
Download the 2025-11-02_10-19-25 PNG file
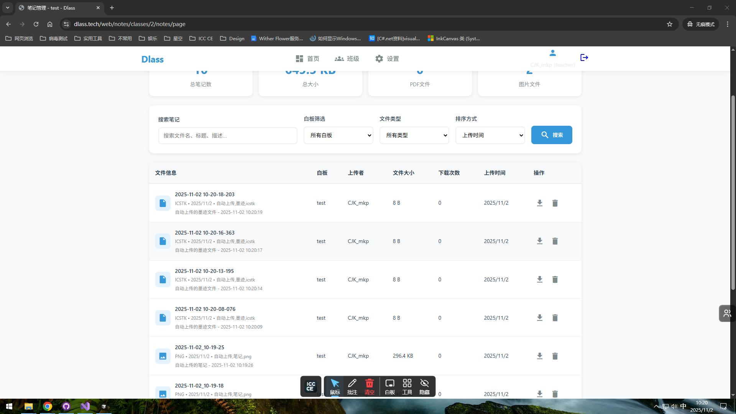click(x=539, y=356)
